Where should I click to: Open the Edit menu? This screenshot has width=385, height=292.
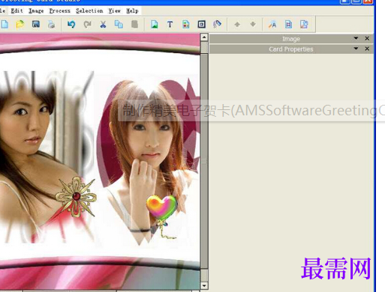17,10
